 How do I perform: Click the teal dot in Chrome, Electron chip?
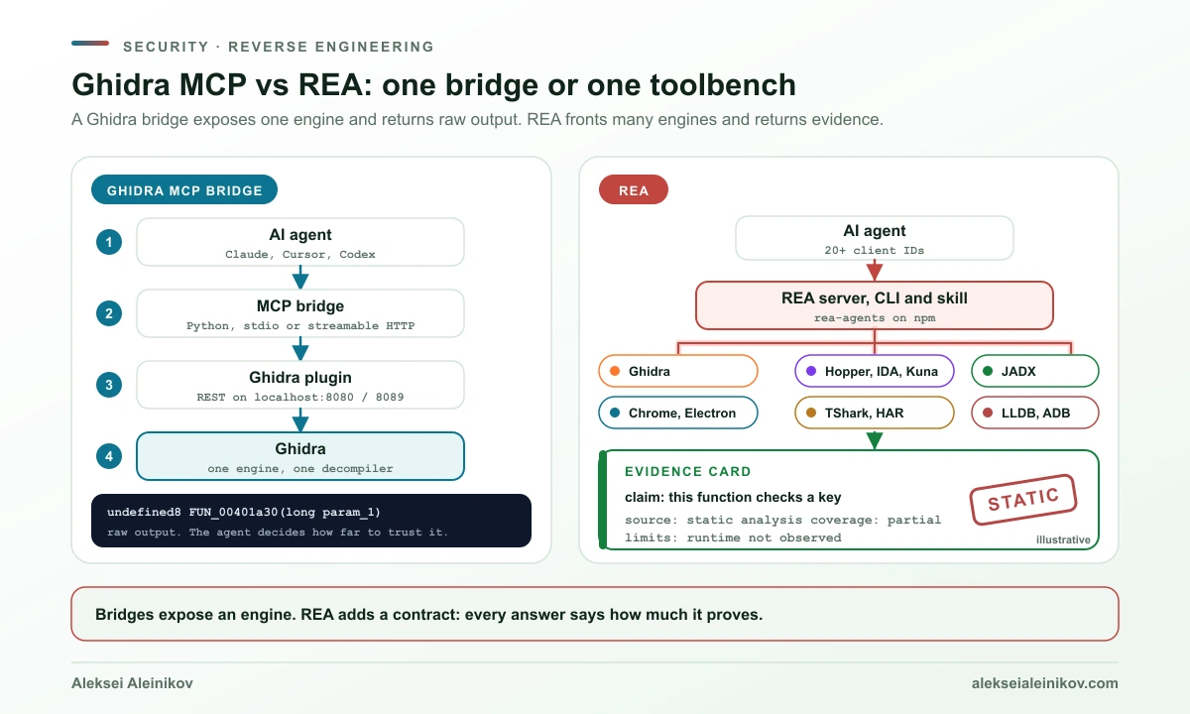(x=615, y=413)
